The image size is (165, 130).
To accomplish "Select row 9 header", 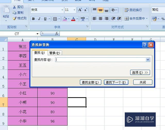I will point(4,121).
